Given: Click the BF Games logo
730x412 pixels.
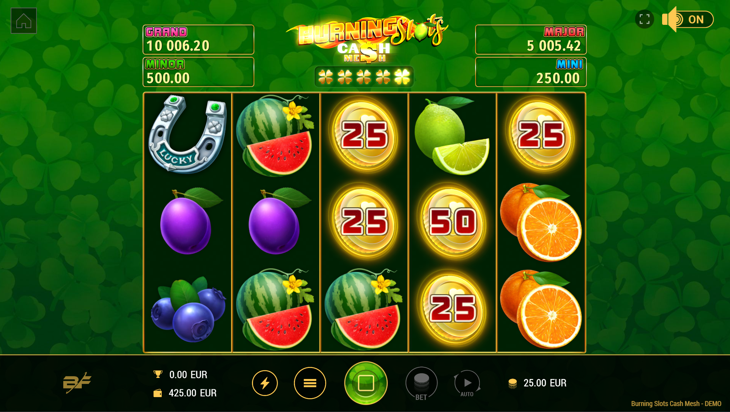Looking at the screenshot, I should point(77,383).
